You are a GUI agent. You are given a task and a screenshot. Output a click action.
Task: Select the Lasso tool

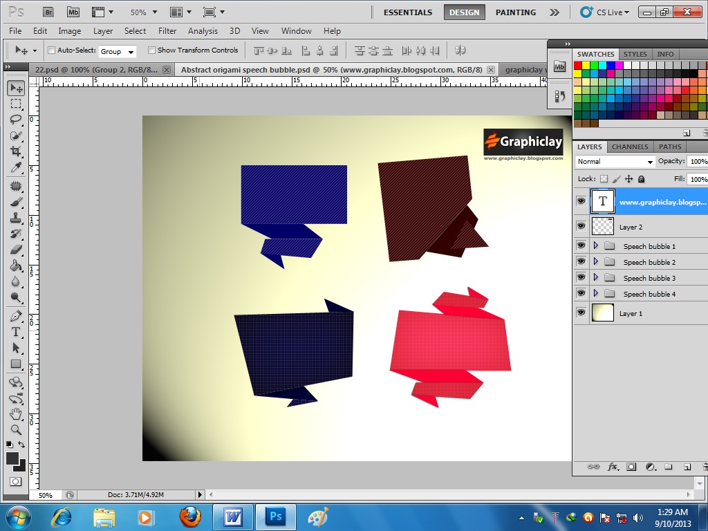pyautogui.click(x=15, y=119)
